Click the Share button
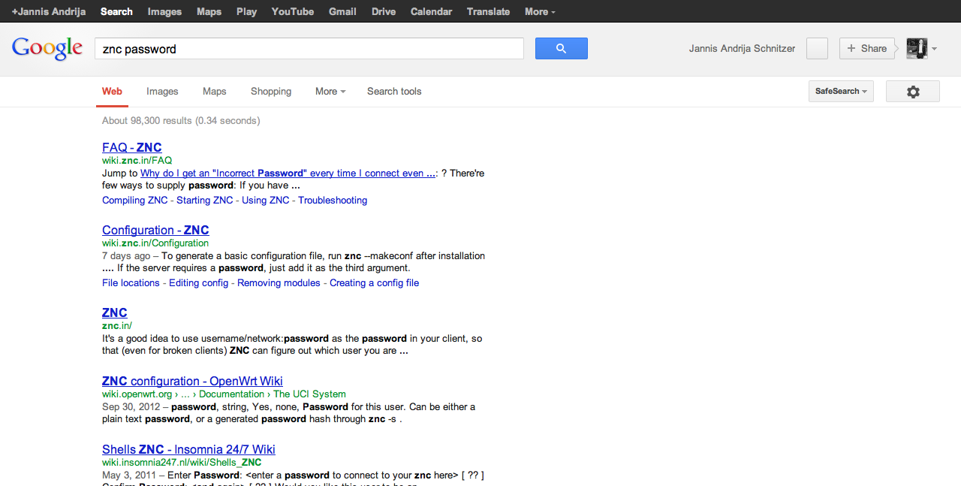 coord(867,49)
